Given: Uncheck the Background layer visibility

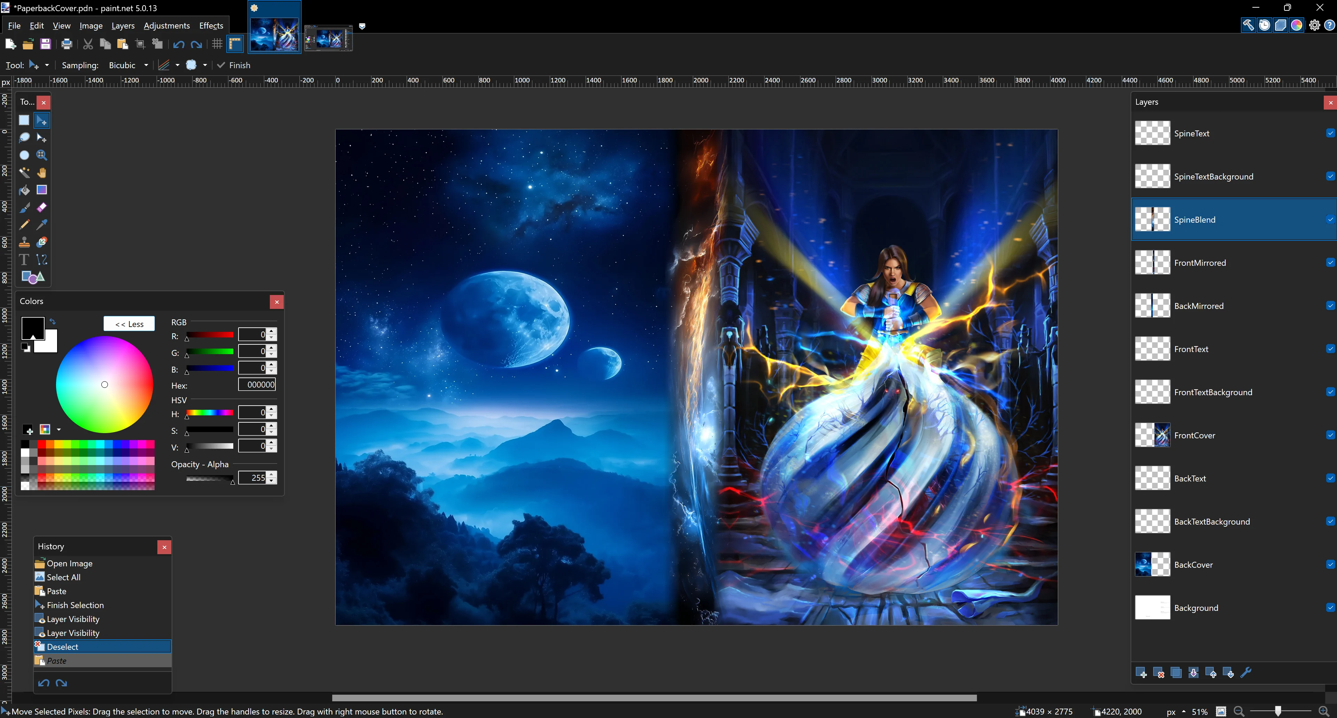Looking at the screenshot, I should tap(1330, 608).
